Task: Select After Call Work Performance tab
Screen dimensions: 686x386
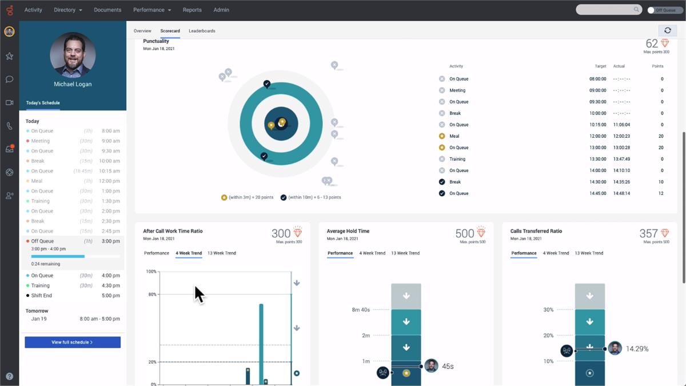Action: pos(157,253)
